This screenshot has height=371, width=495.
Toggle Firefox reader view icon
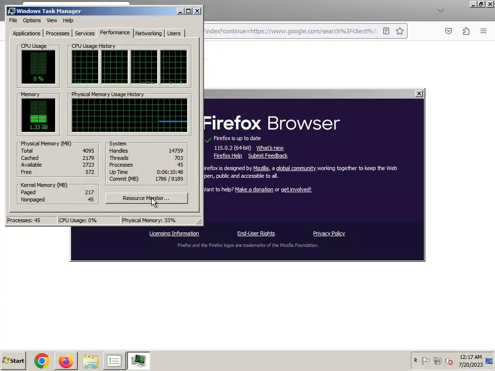tap(386, 31)
